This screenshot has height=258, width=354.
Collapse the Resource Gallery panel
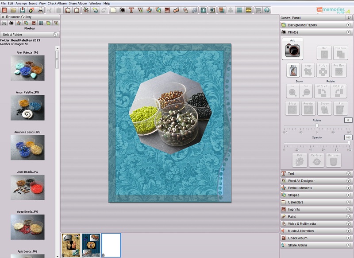coord(3,17)
